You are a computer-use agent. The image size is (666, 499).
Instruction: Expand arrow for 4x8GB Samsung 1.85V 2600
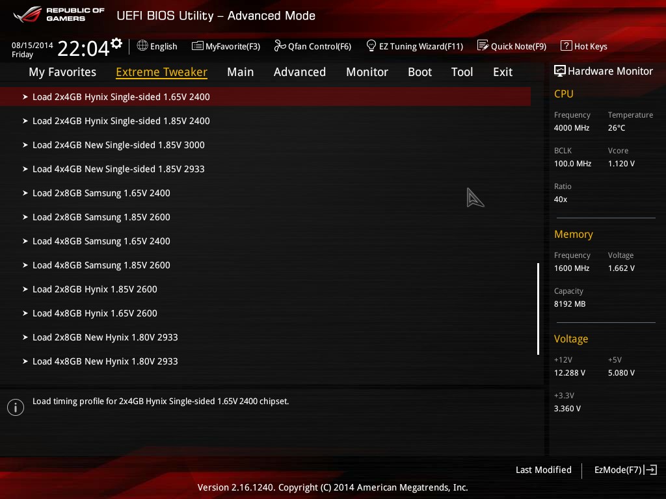tap(25, 265)
